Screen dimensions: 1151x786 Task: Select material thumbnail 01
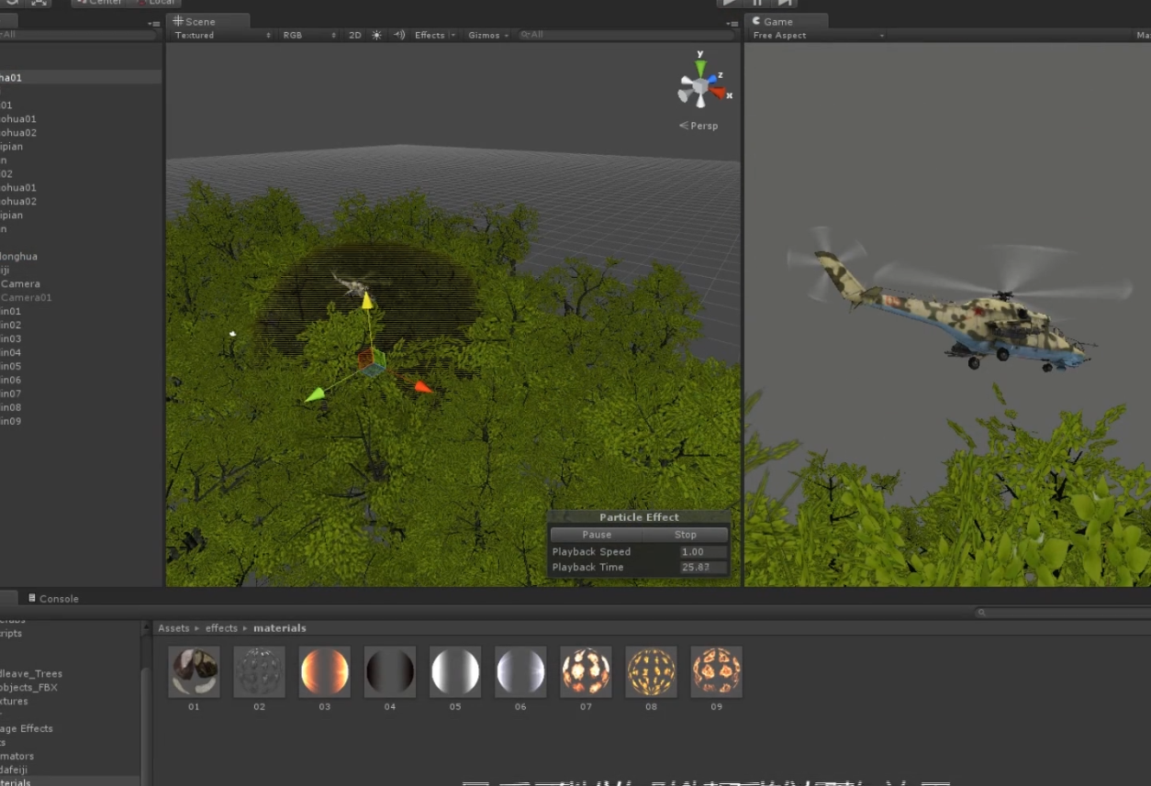pyautogui.click(x=194, y=671)
